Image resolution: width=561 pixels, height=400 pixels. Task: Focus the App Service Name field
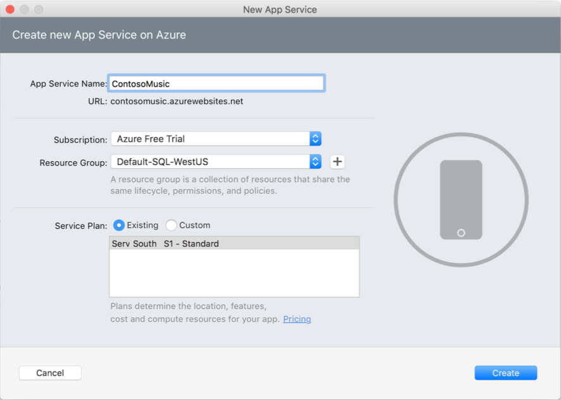coord(216,83)
